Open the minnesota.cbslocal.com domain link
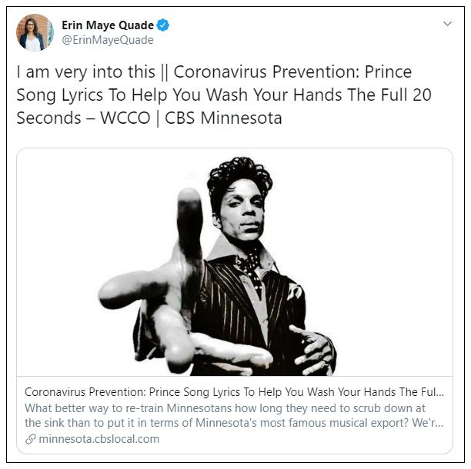Screen dimensions: 471x469 99,439
